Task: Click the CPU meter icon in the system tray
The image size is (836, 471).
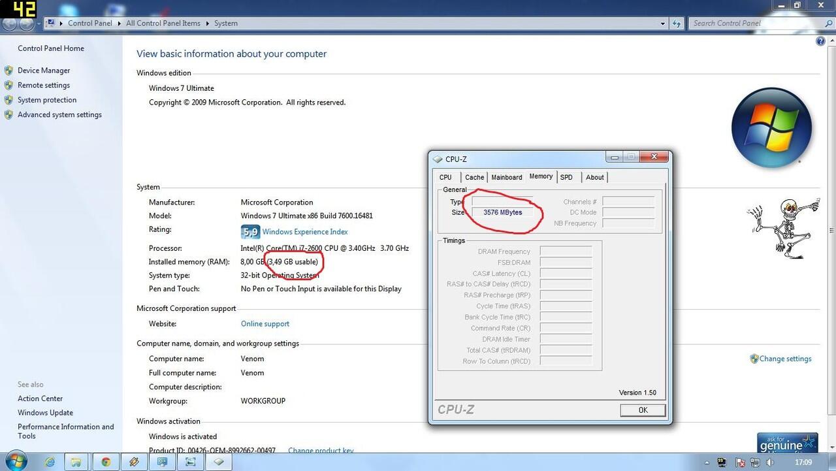Action: coord(722,463)
